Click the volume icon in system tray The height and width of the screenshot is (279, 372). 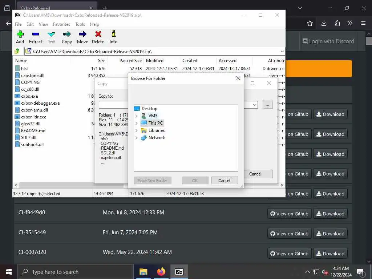pos(325,272)
